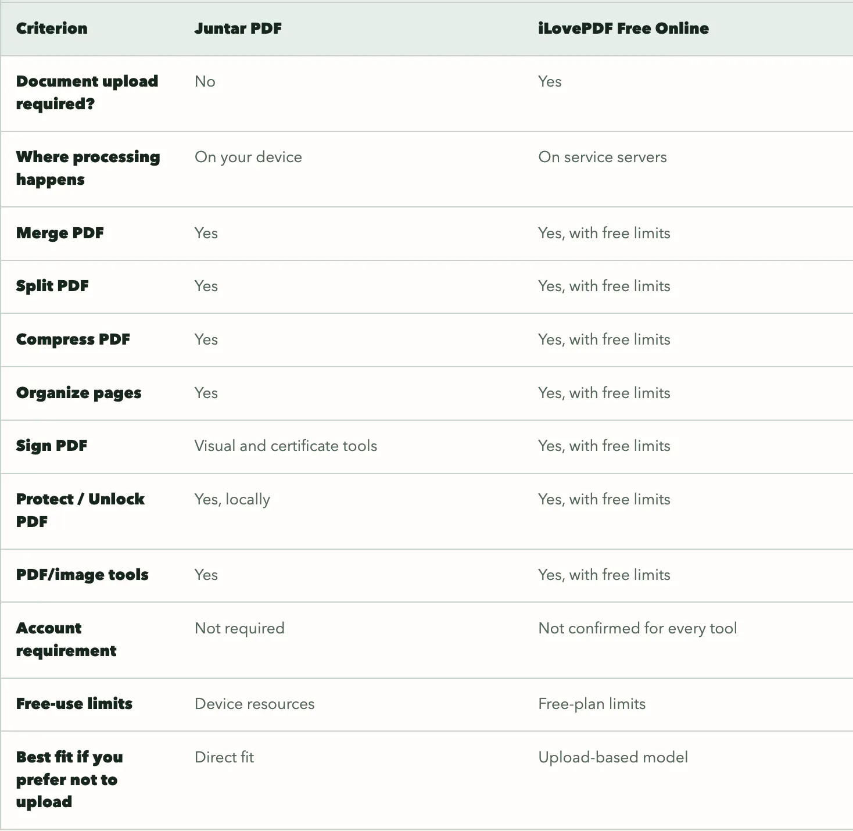
Task: Click the "Organize pages" row label
Action: click(x=79, y=393)
